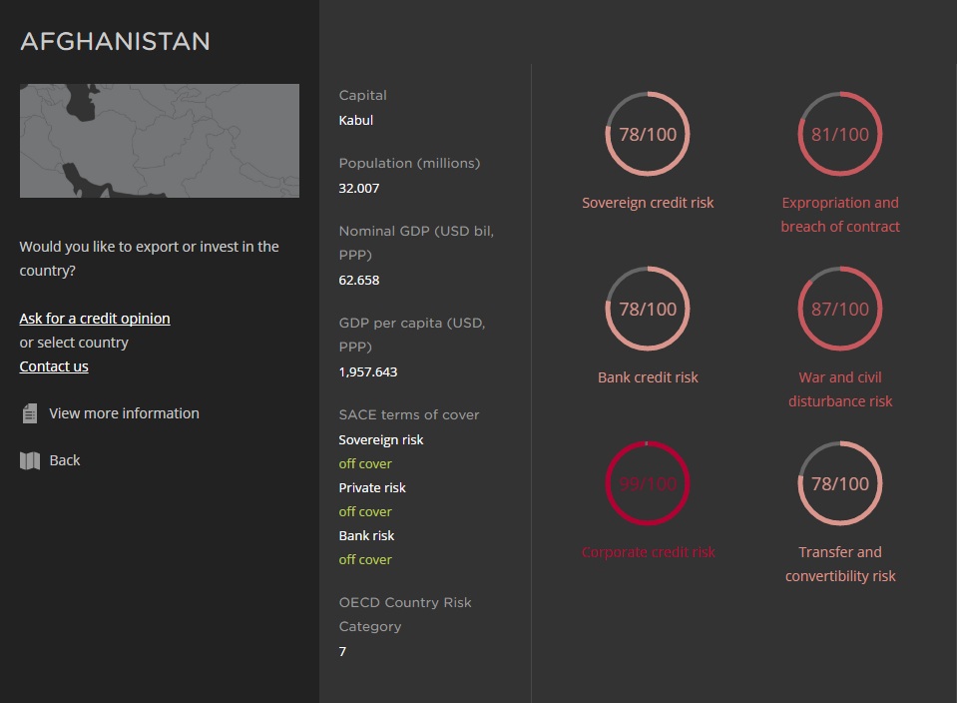Select the War and civil disturbance 87/100 gauge
Image resolution: width=957 pixels, height=705 pixels.
[840, 310]
